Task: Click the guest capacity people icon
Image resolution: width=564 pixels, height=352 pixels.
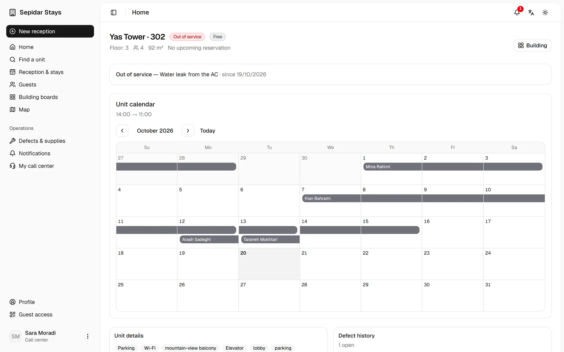Action: [136, 48]
